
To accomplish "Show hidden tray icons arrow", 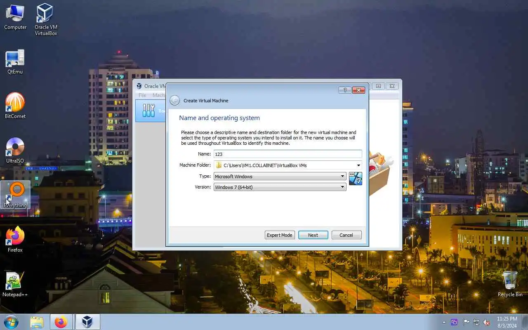I will coord(444,322).
